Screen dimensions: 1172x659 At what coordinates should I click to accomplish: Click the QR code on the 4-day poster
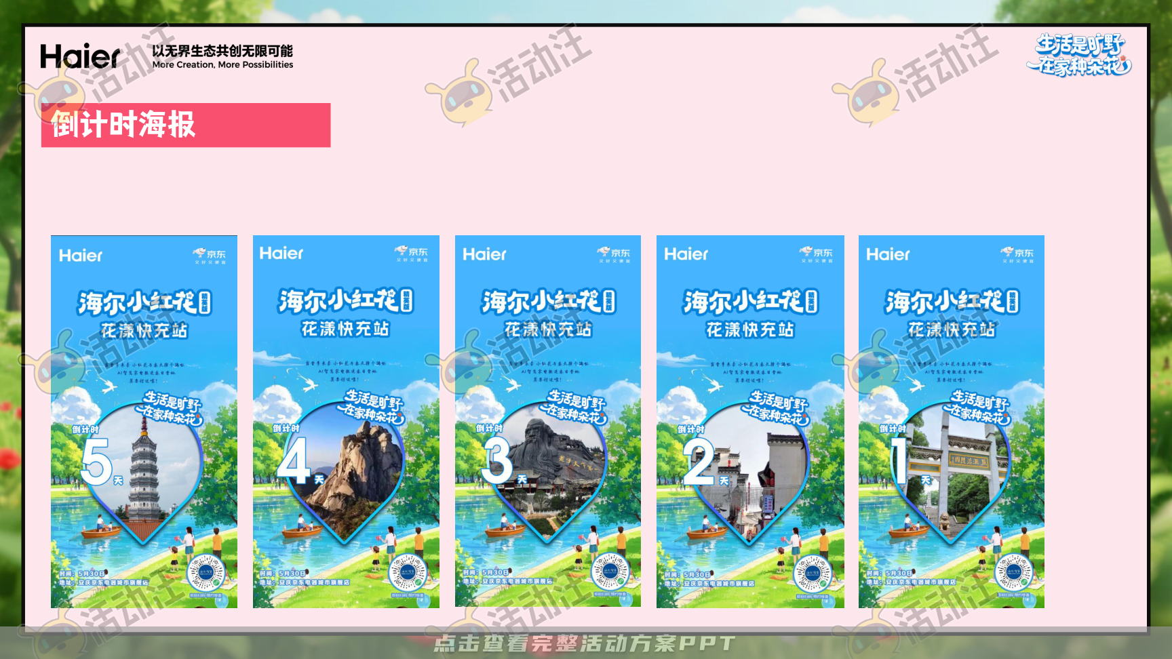coord(408,572)
